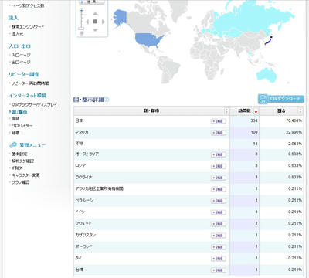Open the 詳細 button for 日本
Screen dimensions: 309x278
pos(219,121)
